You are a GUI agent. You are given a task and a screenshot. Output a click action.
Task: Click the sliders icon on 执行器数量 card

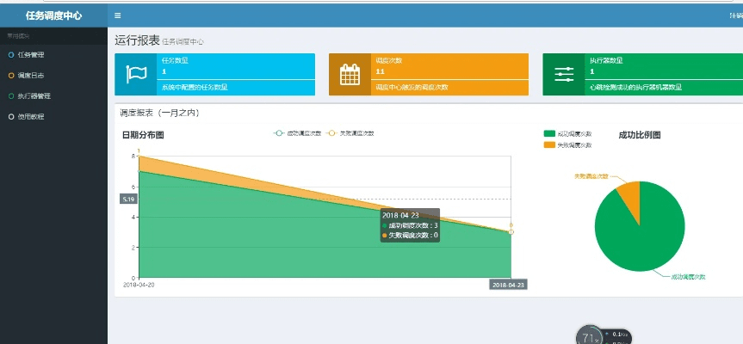click(563, 75)
